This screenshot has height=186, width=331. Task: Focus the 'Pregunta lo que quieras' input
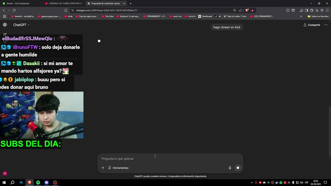pyautogui.click(x=170, y=159)
